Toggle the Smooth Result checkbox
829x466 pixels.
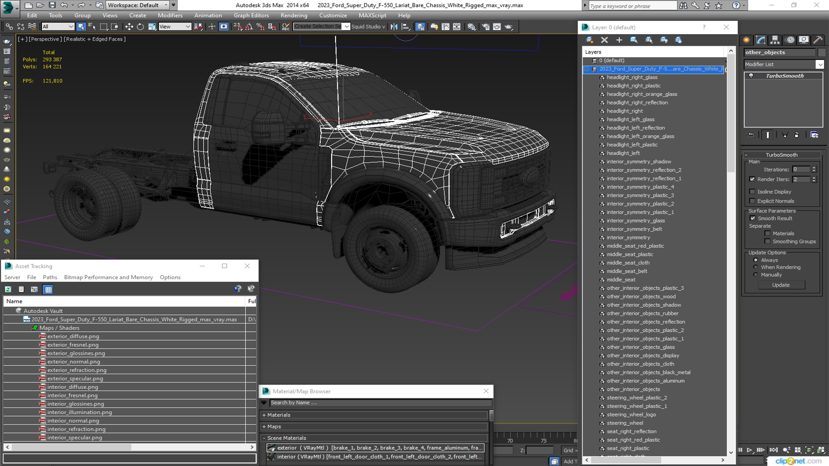[753, 218]
